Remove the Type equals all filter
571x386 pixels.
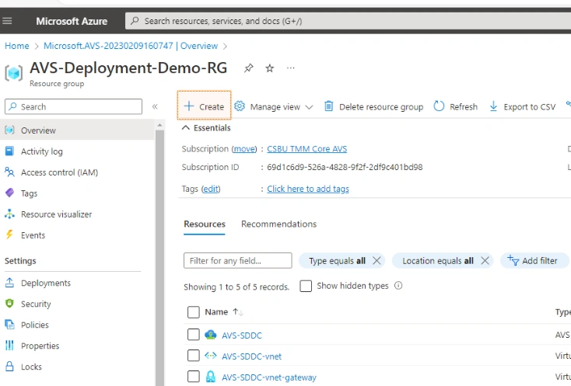pyautogui.click(x=377, y=261)
